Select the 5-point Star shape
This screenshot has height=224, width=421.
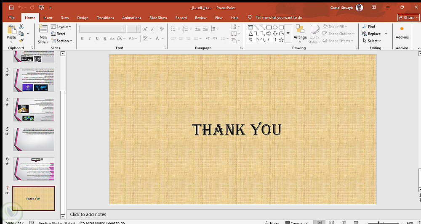point(281,40)
